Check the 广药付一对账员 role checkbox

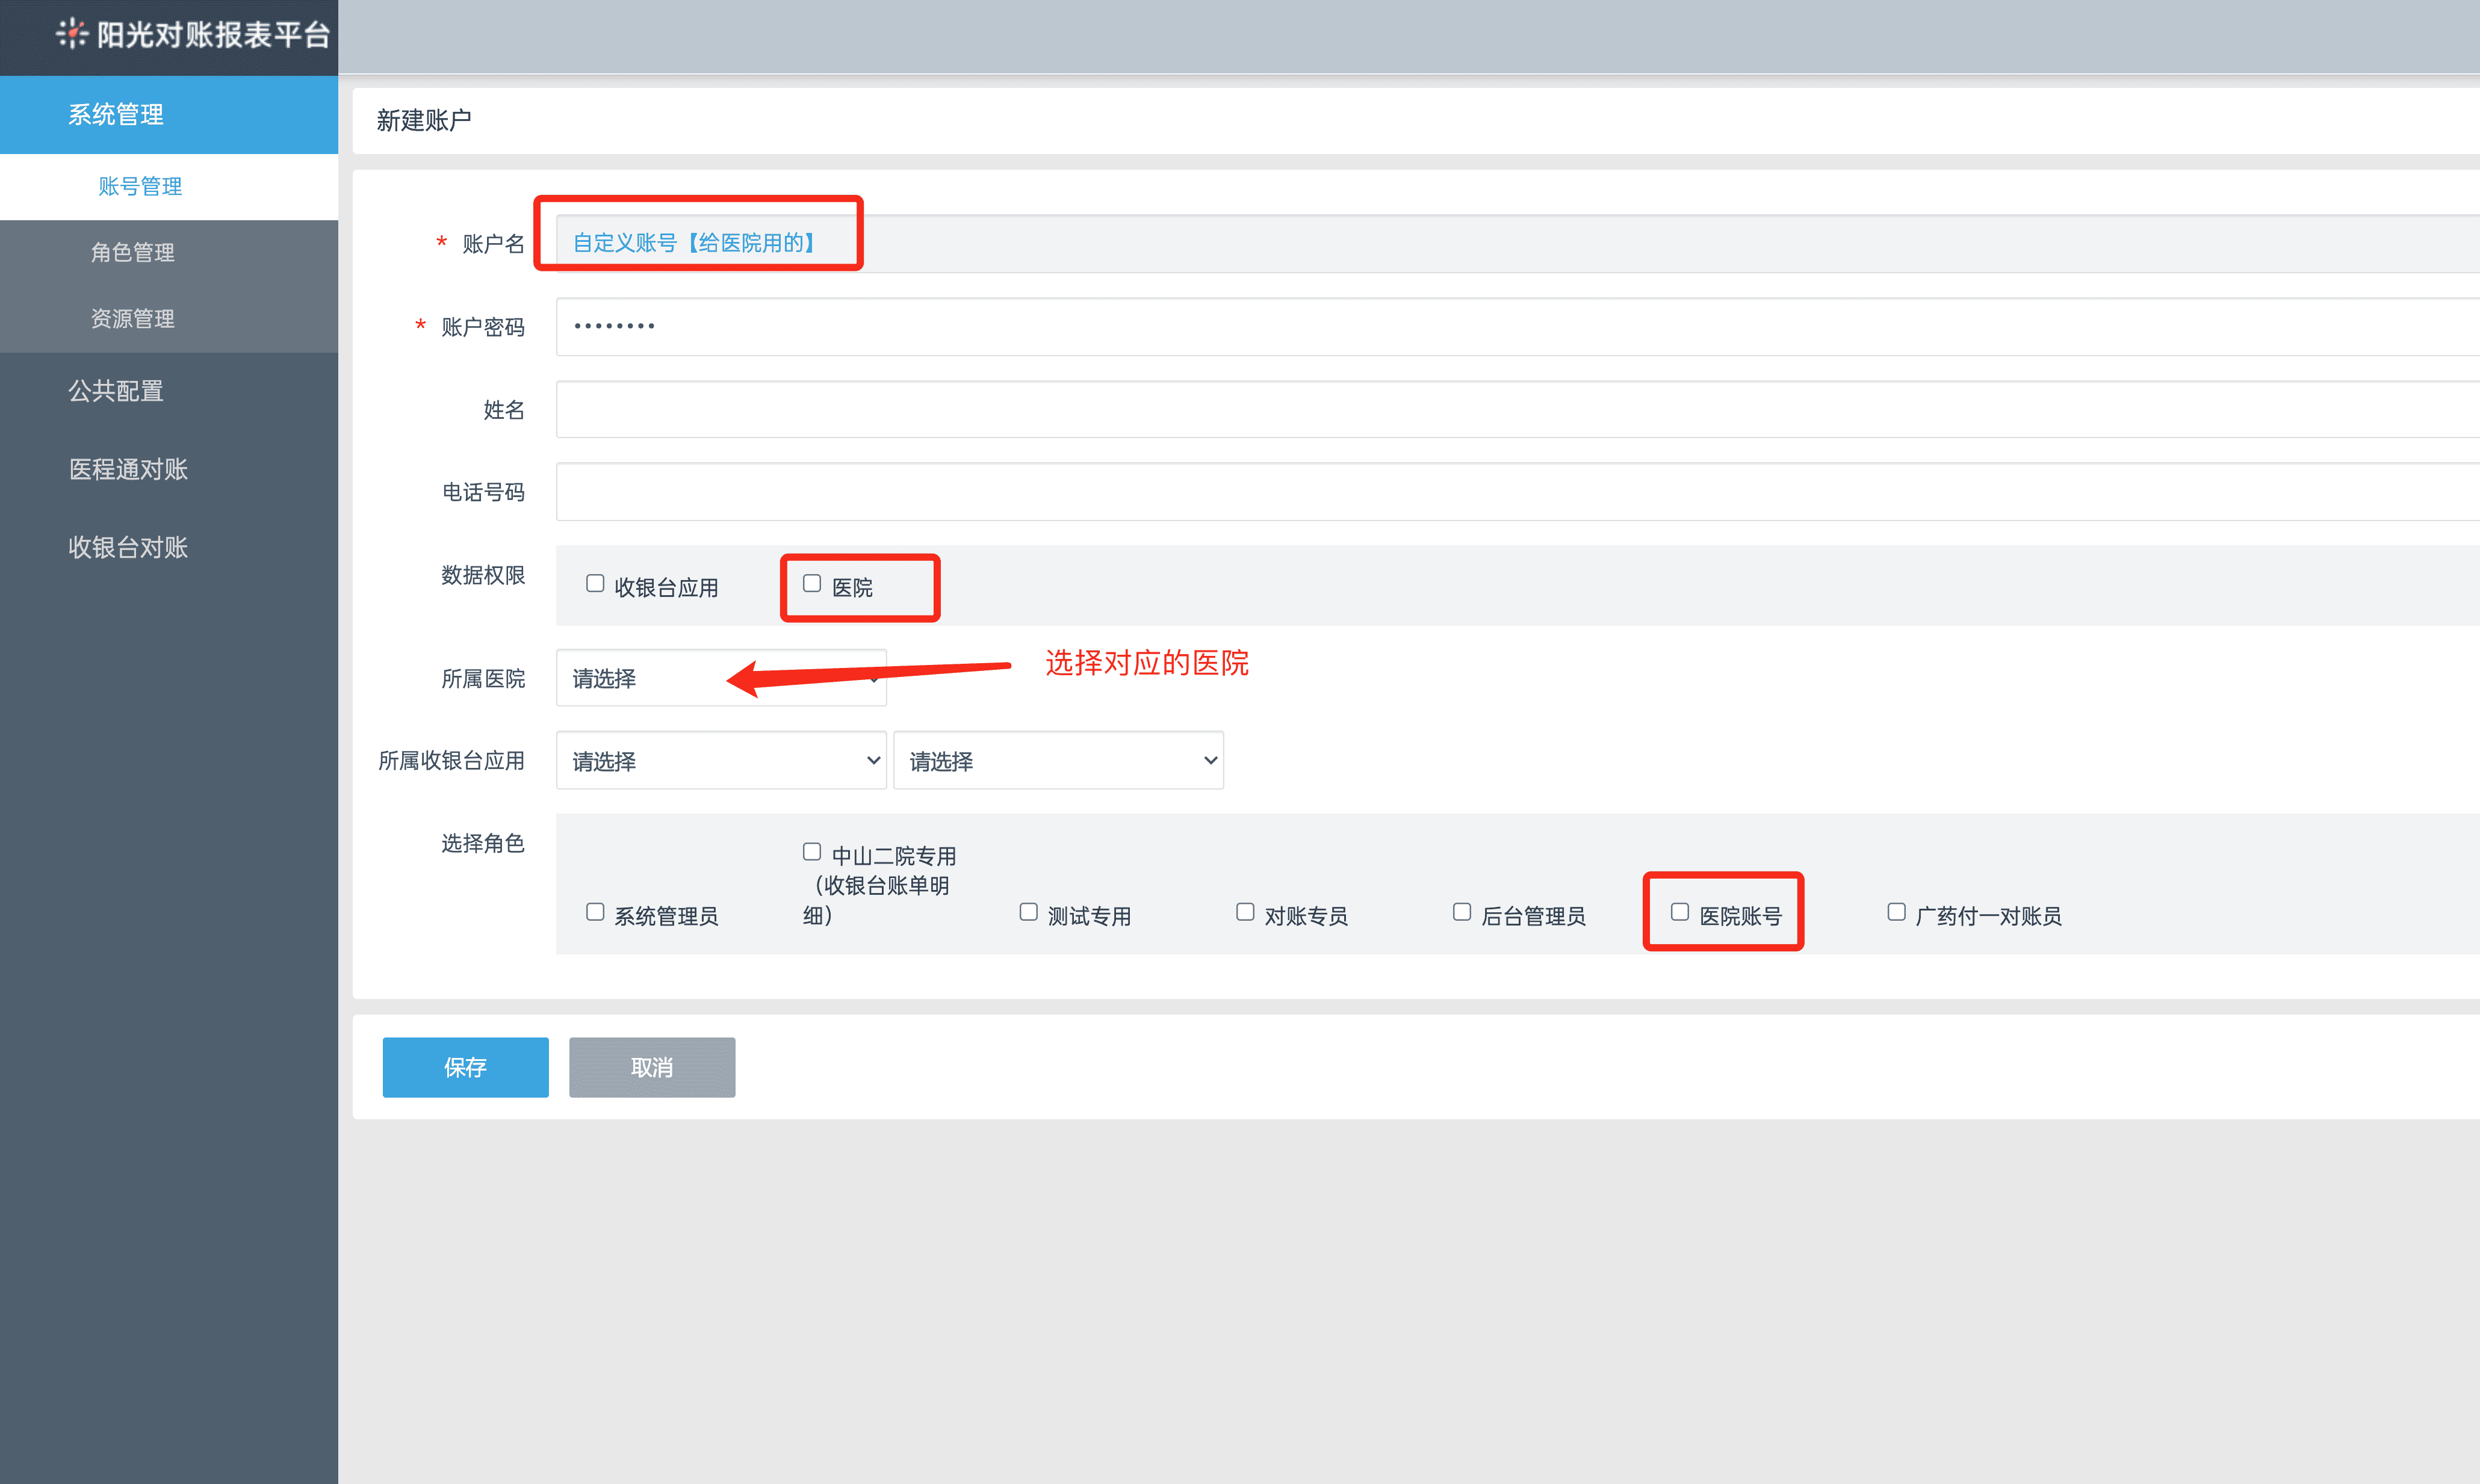[1896, 912]
